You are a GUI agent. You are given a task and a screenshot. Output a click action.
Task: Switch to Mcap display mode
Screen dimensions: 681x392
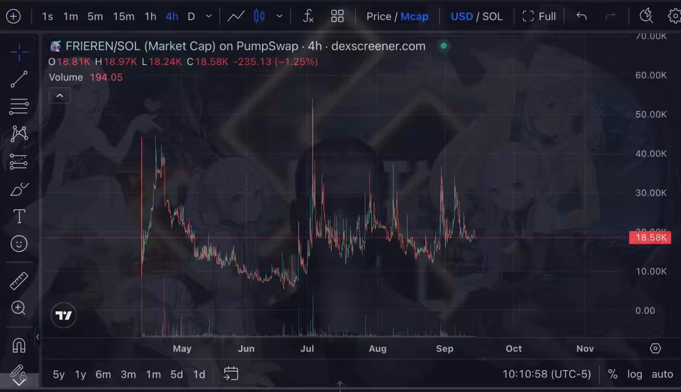(414, 16)
